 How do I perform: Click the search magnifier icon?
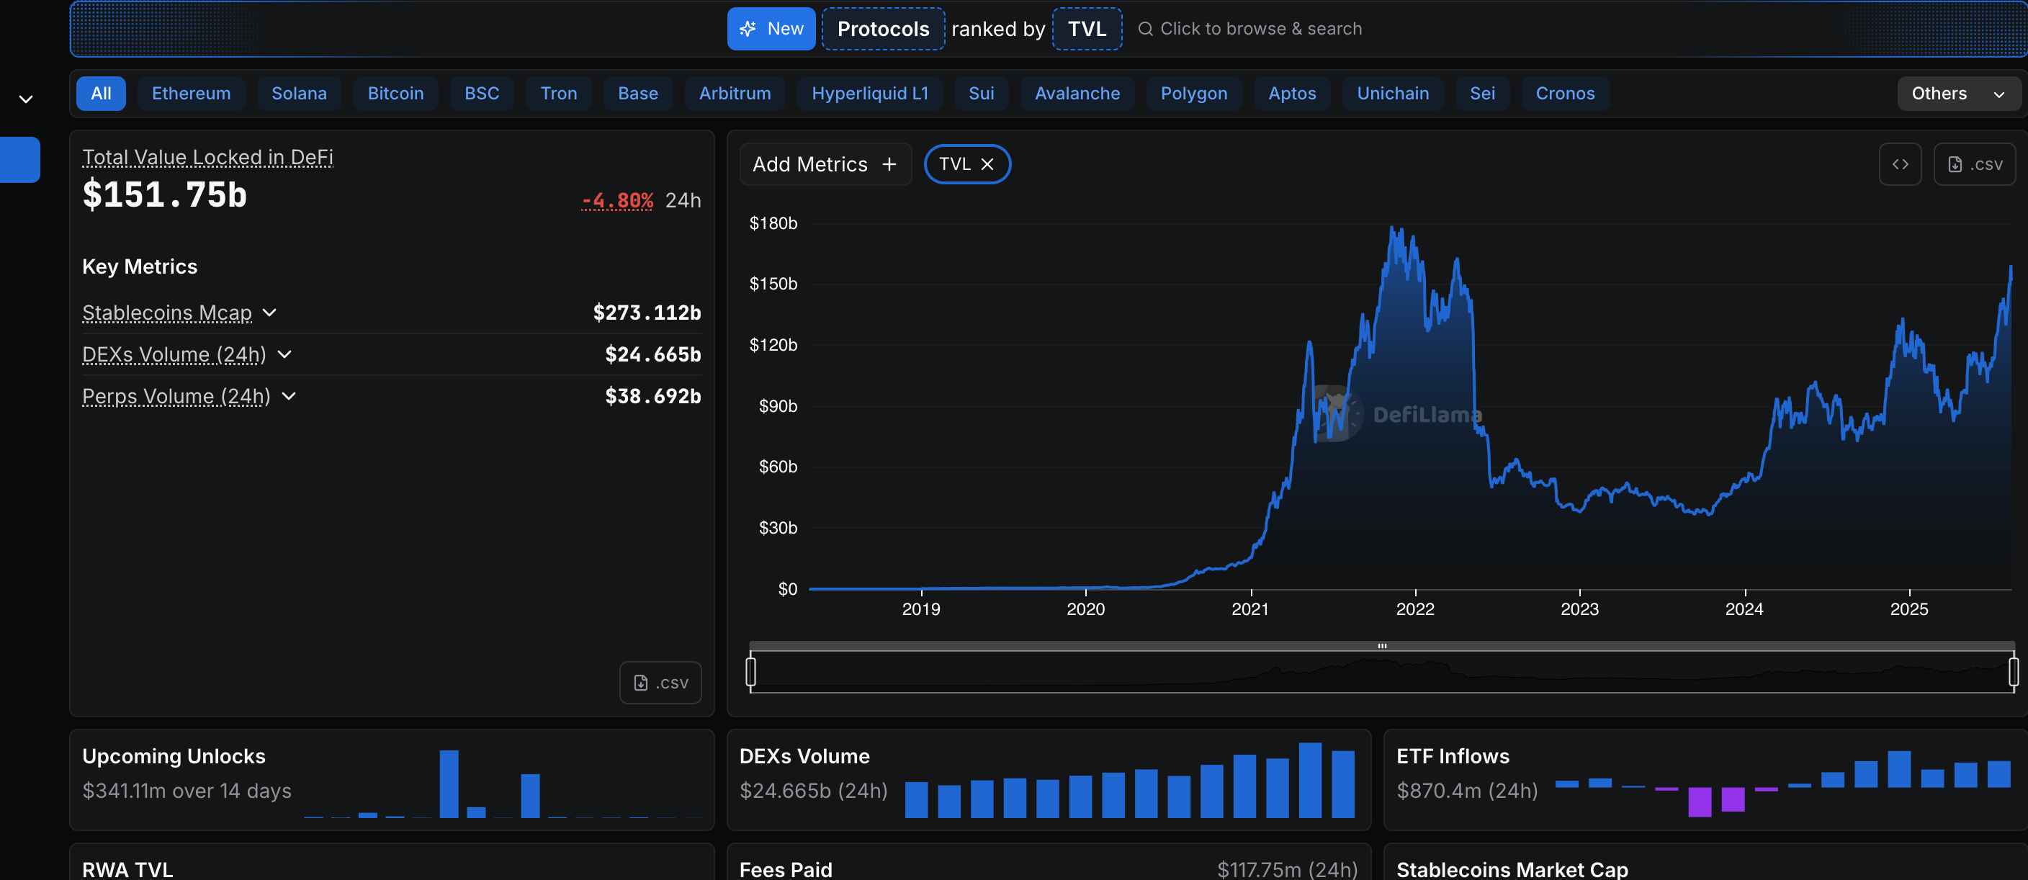1146,29
